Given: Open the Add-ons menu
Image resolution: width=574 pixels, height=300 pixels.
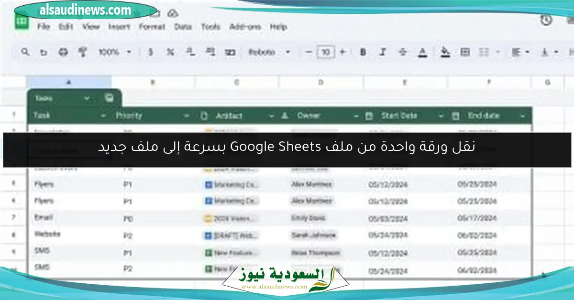Looking at the screenshot, I should (245, 27).
